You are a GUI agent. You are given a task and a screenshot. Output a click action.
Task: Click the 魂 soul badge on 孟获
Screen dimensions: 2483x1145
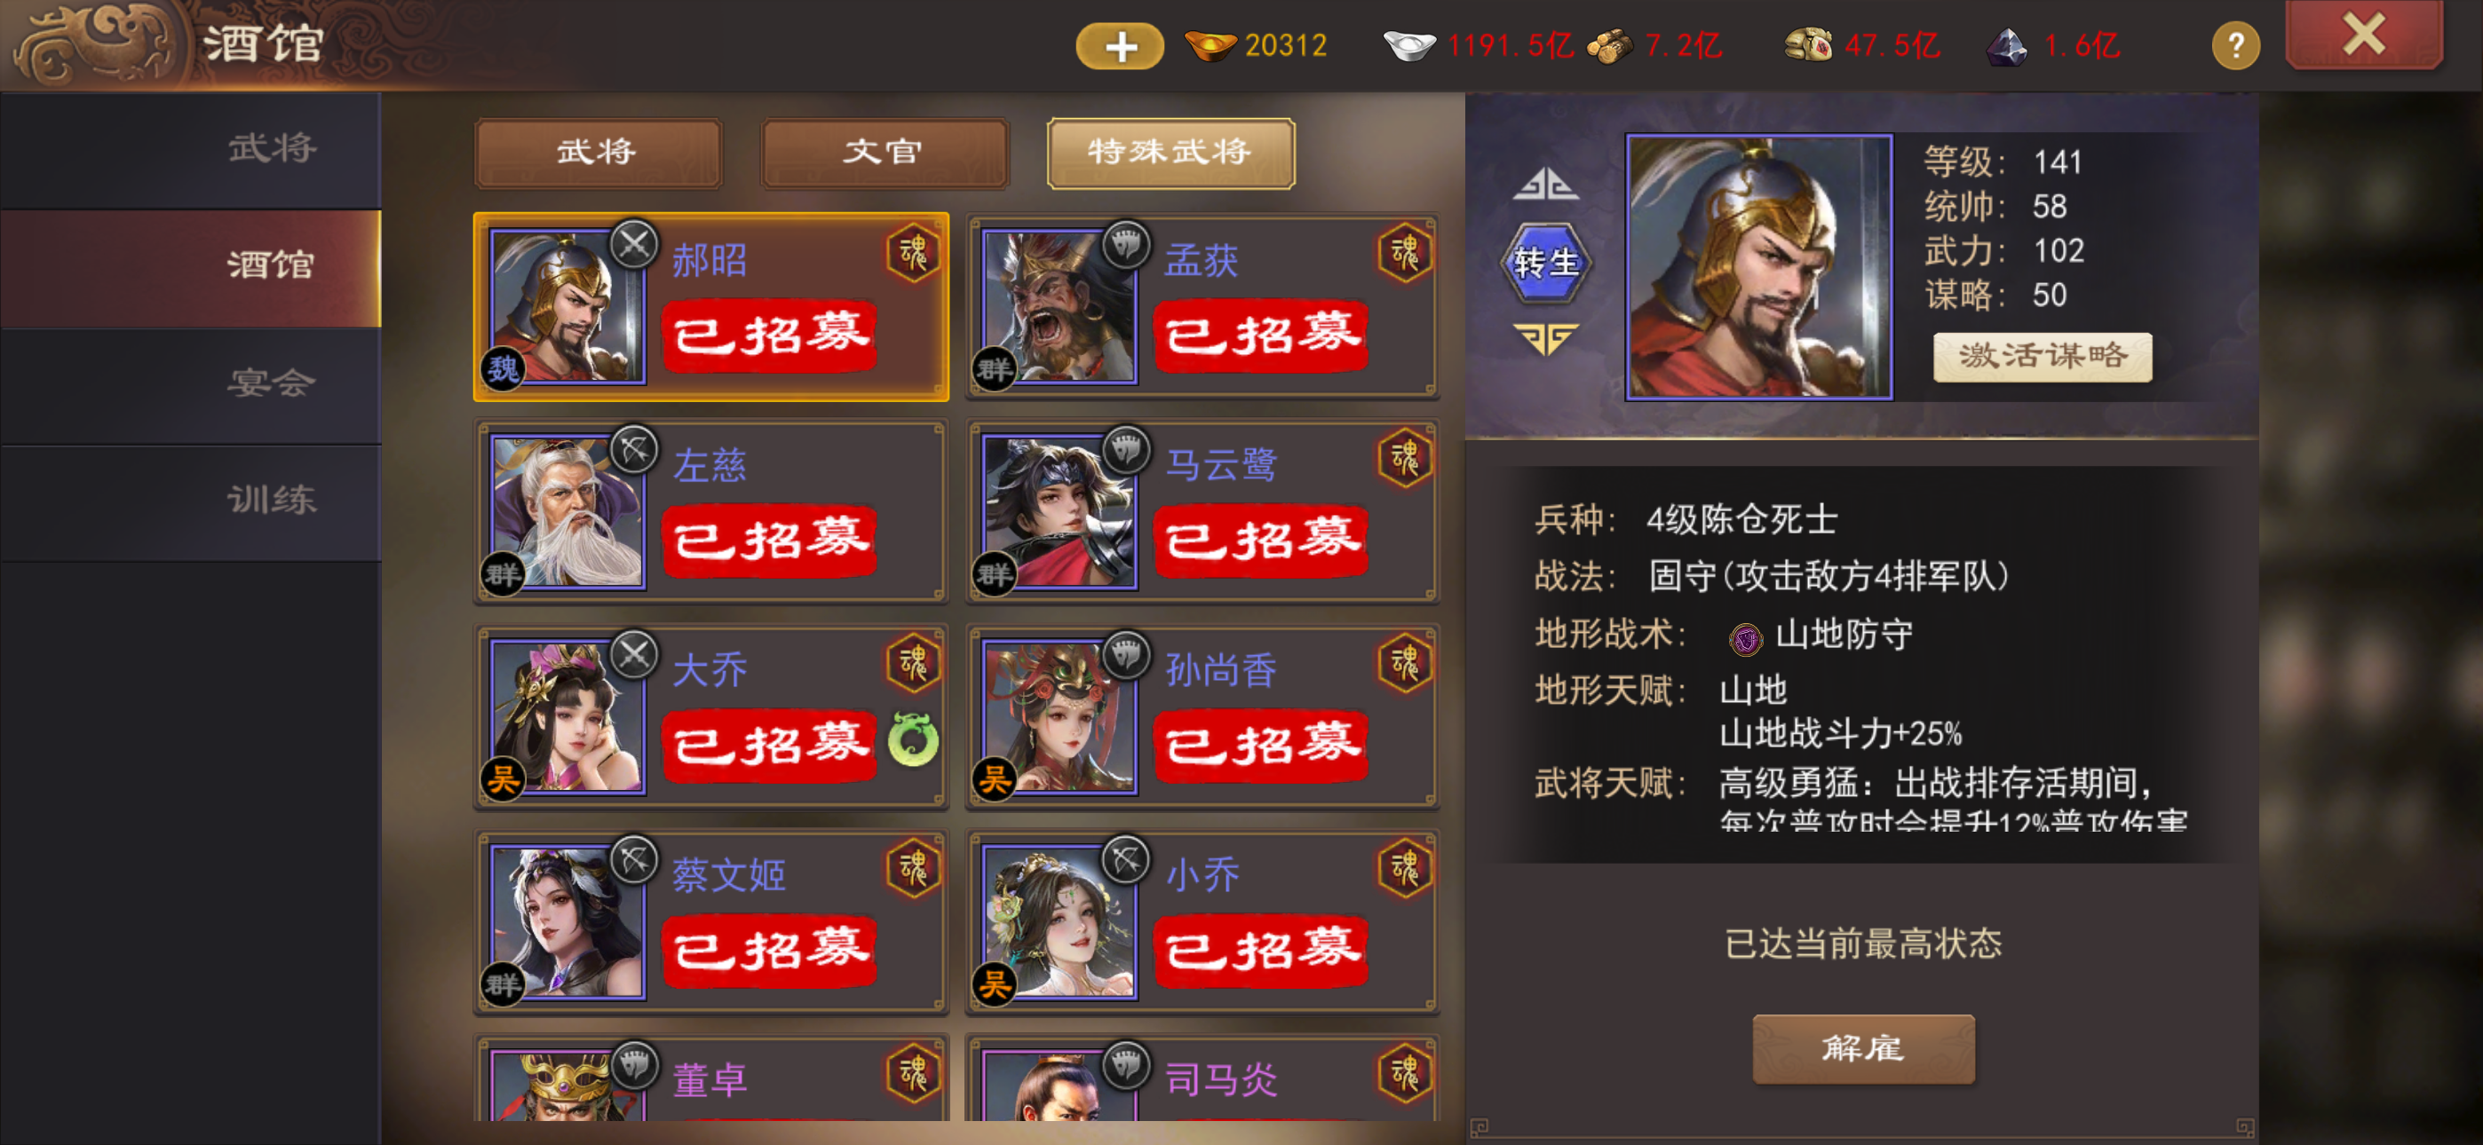pos(1404,254)
